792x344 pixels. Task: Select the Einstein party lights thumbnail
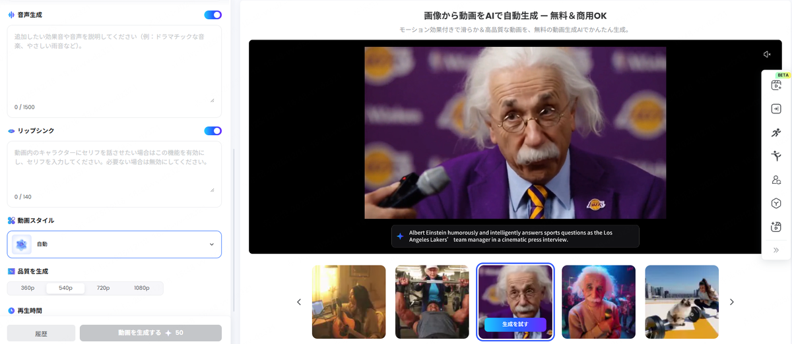point(599,302)
